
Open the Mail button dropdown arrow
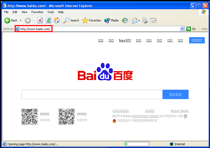coord(139,20)
